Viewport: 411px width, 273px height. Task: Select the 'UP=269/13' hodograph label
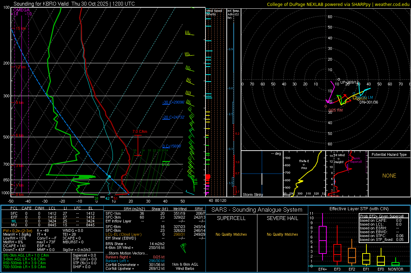coord(349,82)
